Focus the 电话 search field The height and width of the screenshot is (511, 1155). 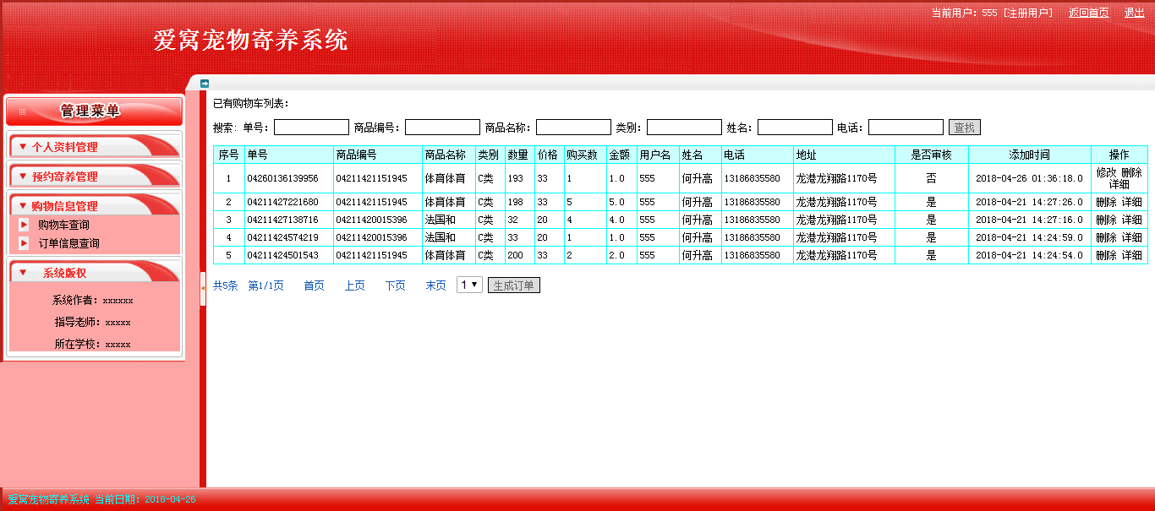coord(906,128)
